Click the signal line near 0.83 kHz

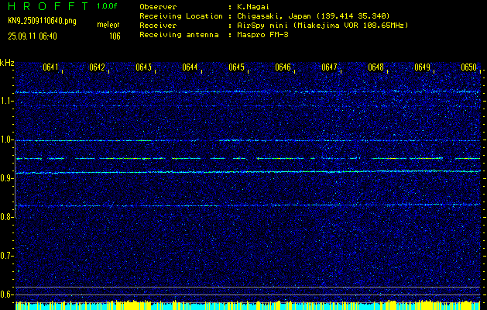tap(248, 205)
